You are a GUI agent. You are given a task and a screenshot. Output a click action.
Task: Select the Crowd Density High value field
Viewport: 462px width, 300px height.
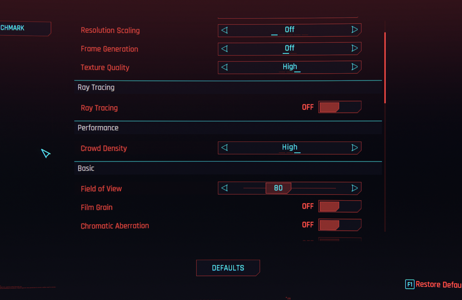290,148
